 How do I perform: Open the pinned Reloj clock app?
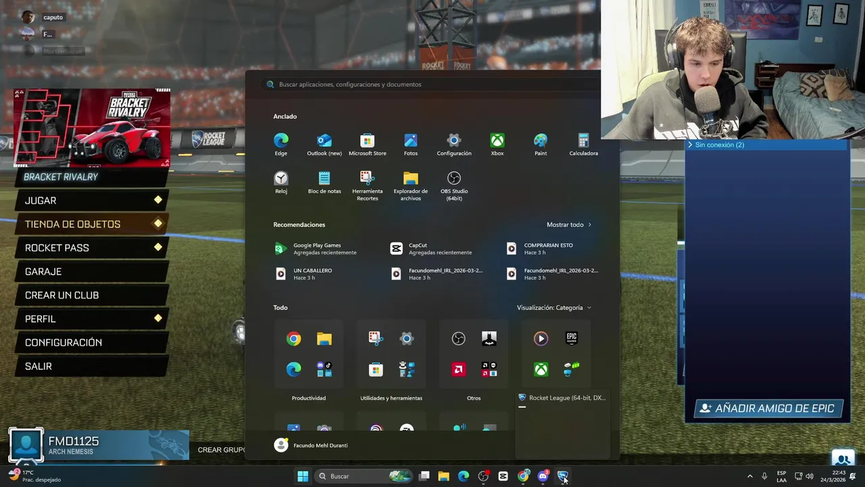click(281, 183)
